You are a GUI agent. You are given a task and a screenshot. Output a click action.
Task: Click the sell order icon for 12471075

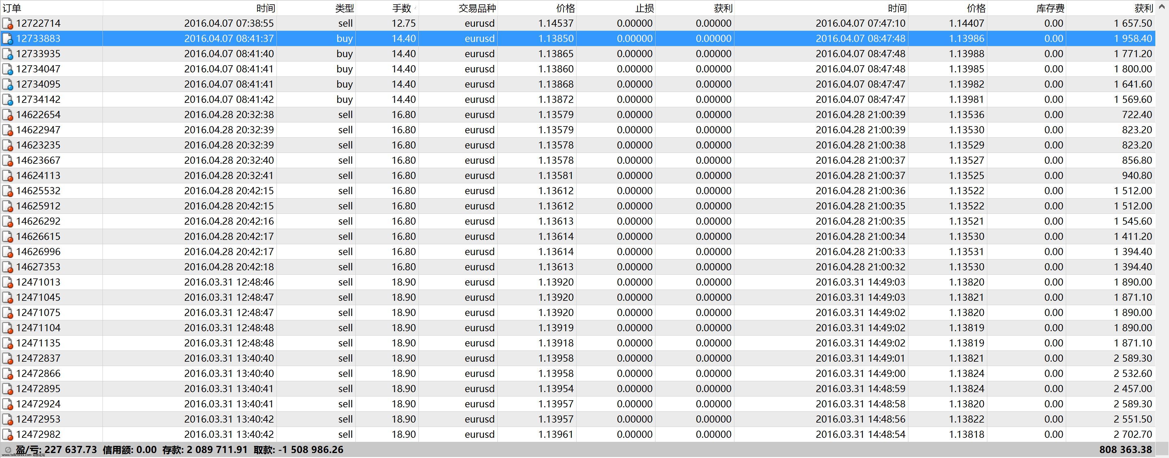point(8,313)
